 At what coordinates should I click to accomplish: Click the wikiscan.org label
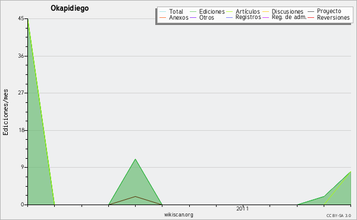pyautogui.click(x=178, y=215)
